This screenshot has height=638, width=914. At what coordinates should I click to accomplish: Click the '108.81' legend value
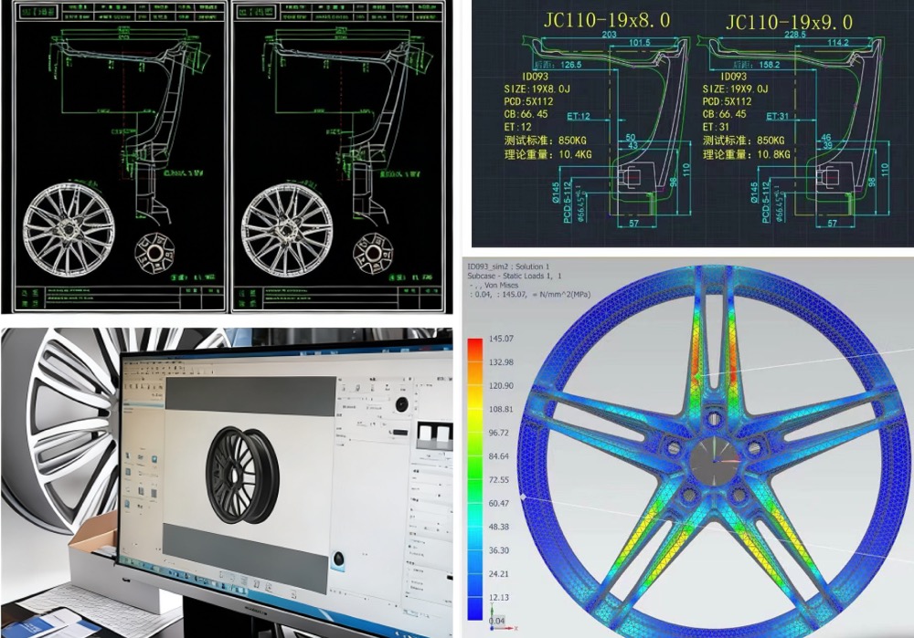(501, 409)
